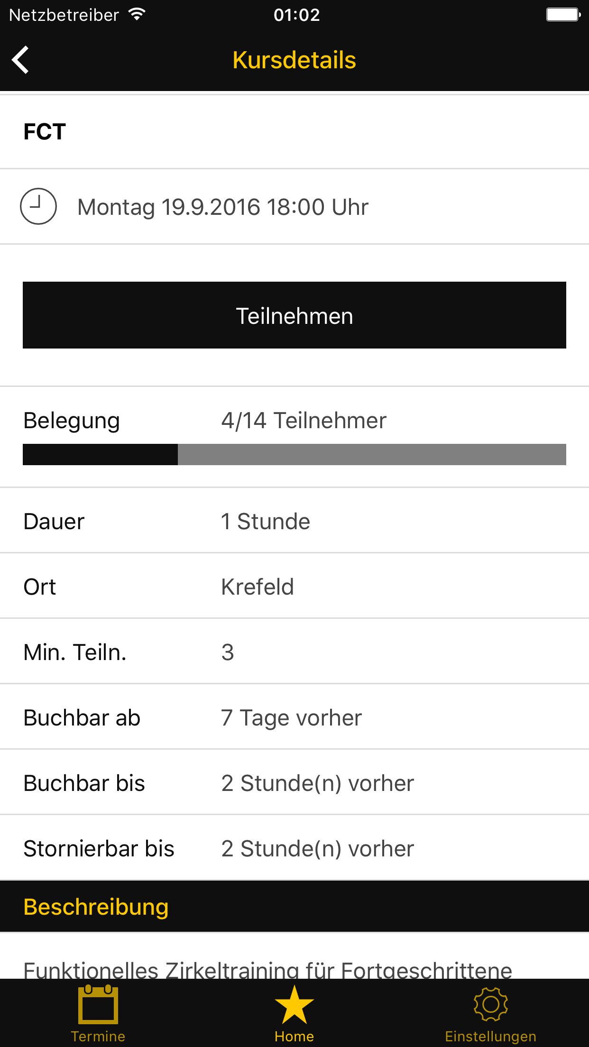Image resolution: width=589 pixels, height=1047 pixels.
Task: Tap the Wi-Fi status icon
Action: coord(137,15)
